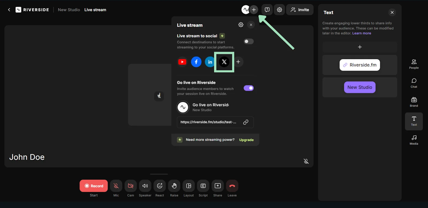This screenshot has height=208, width=428.
Task: Toggle the Speaker control
Action: pyautogui.click(x=145, y=186)
